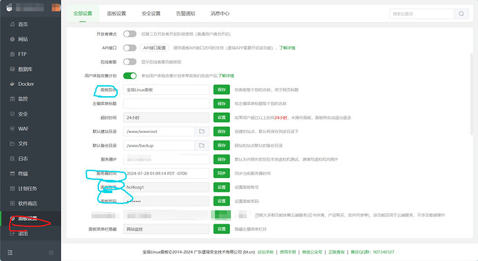Screen dimensions: 478x261
Task: Open 了解详情 link next to API接口
Action: pos(287,48)
